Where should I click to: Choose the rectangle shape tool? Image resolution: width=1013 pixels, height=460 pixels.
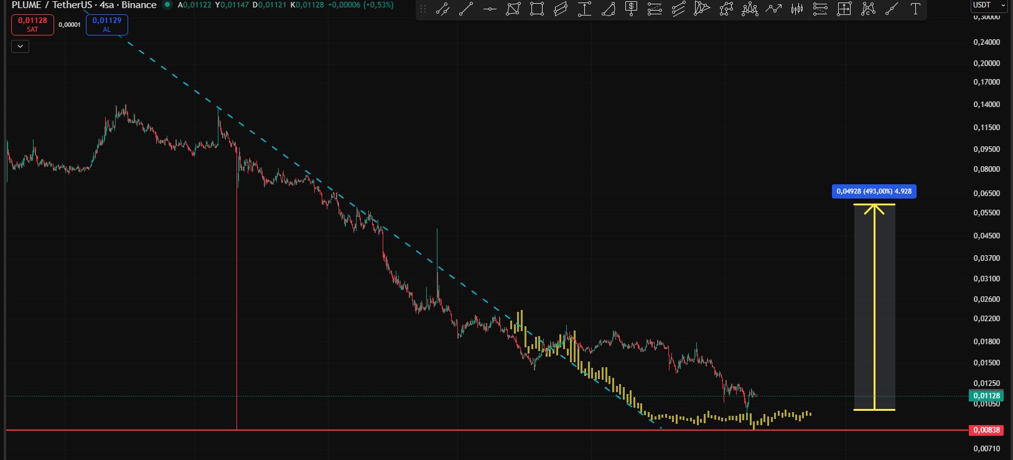coord(536,9)
